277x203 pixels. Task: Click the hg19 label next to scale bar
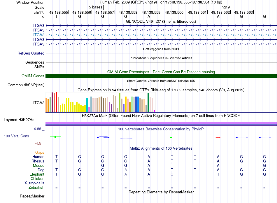[x=226, y=7]
